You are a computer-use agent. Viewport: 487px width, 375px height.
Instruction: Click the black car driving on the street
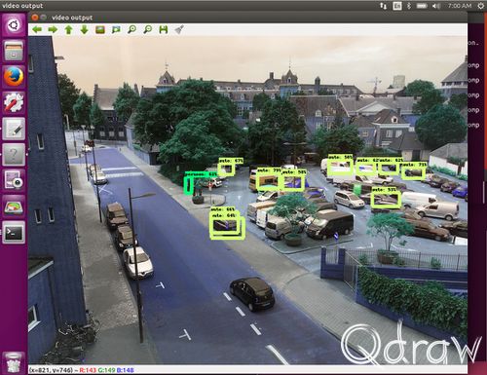(x=252, y=294)
